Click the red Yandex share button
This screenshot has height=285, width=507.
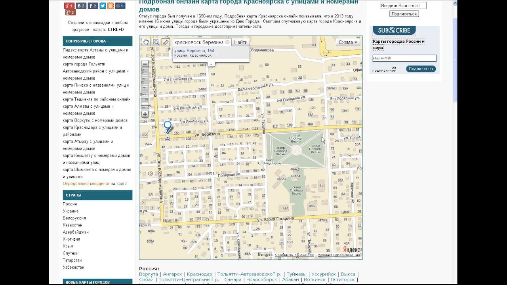click(x=69, y=6)
